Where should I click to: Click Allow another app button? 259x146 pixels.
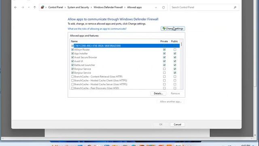[171, 101]
